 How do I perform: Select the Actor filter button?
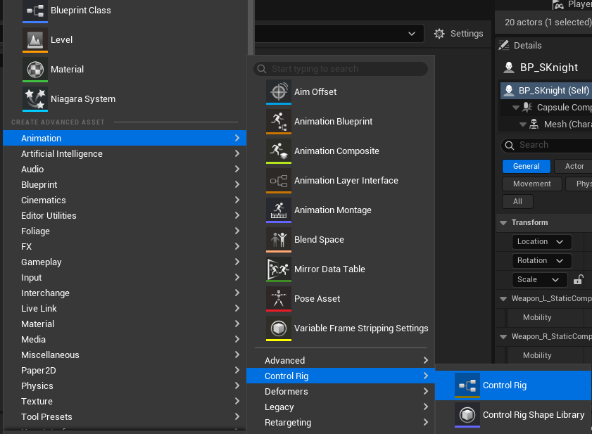click(x=573, y=167)
